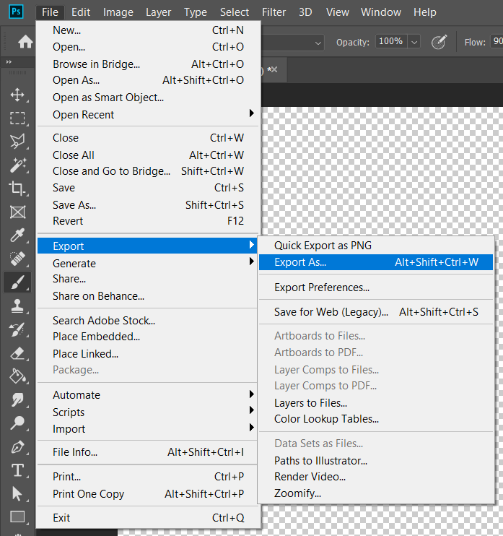Select the Rectangular Marquee tool

[x=17, y=118]
